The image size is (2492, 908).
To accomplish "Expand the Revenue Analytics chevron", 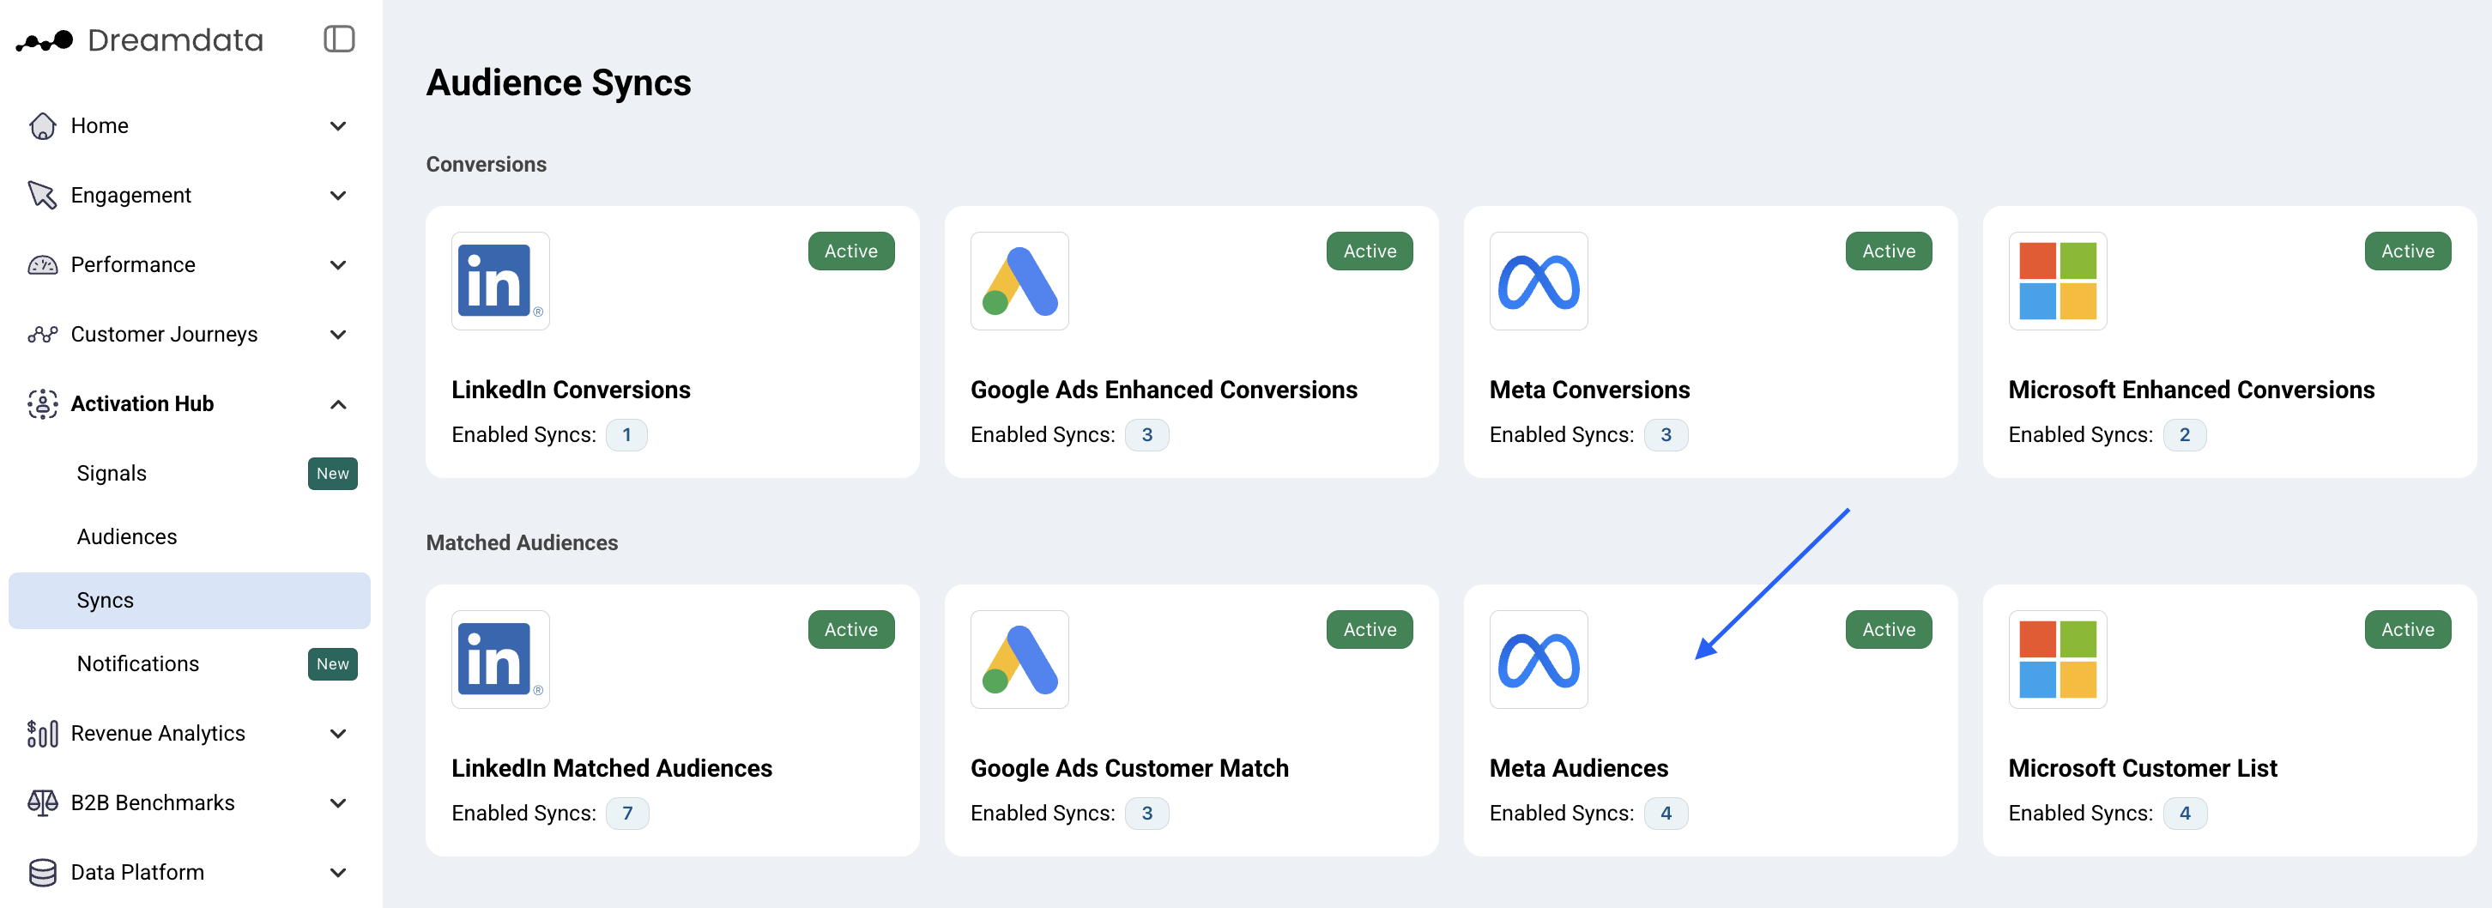I will point(337,734).
